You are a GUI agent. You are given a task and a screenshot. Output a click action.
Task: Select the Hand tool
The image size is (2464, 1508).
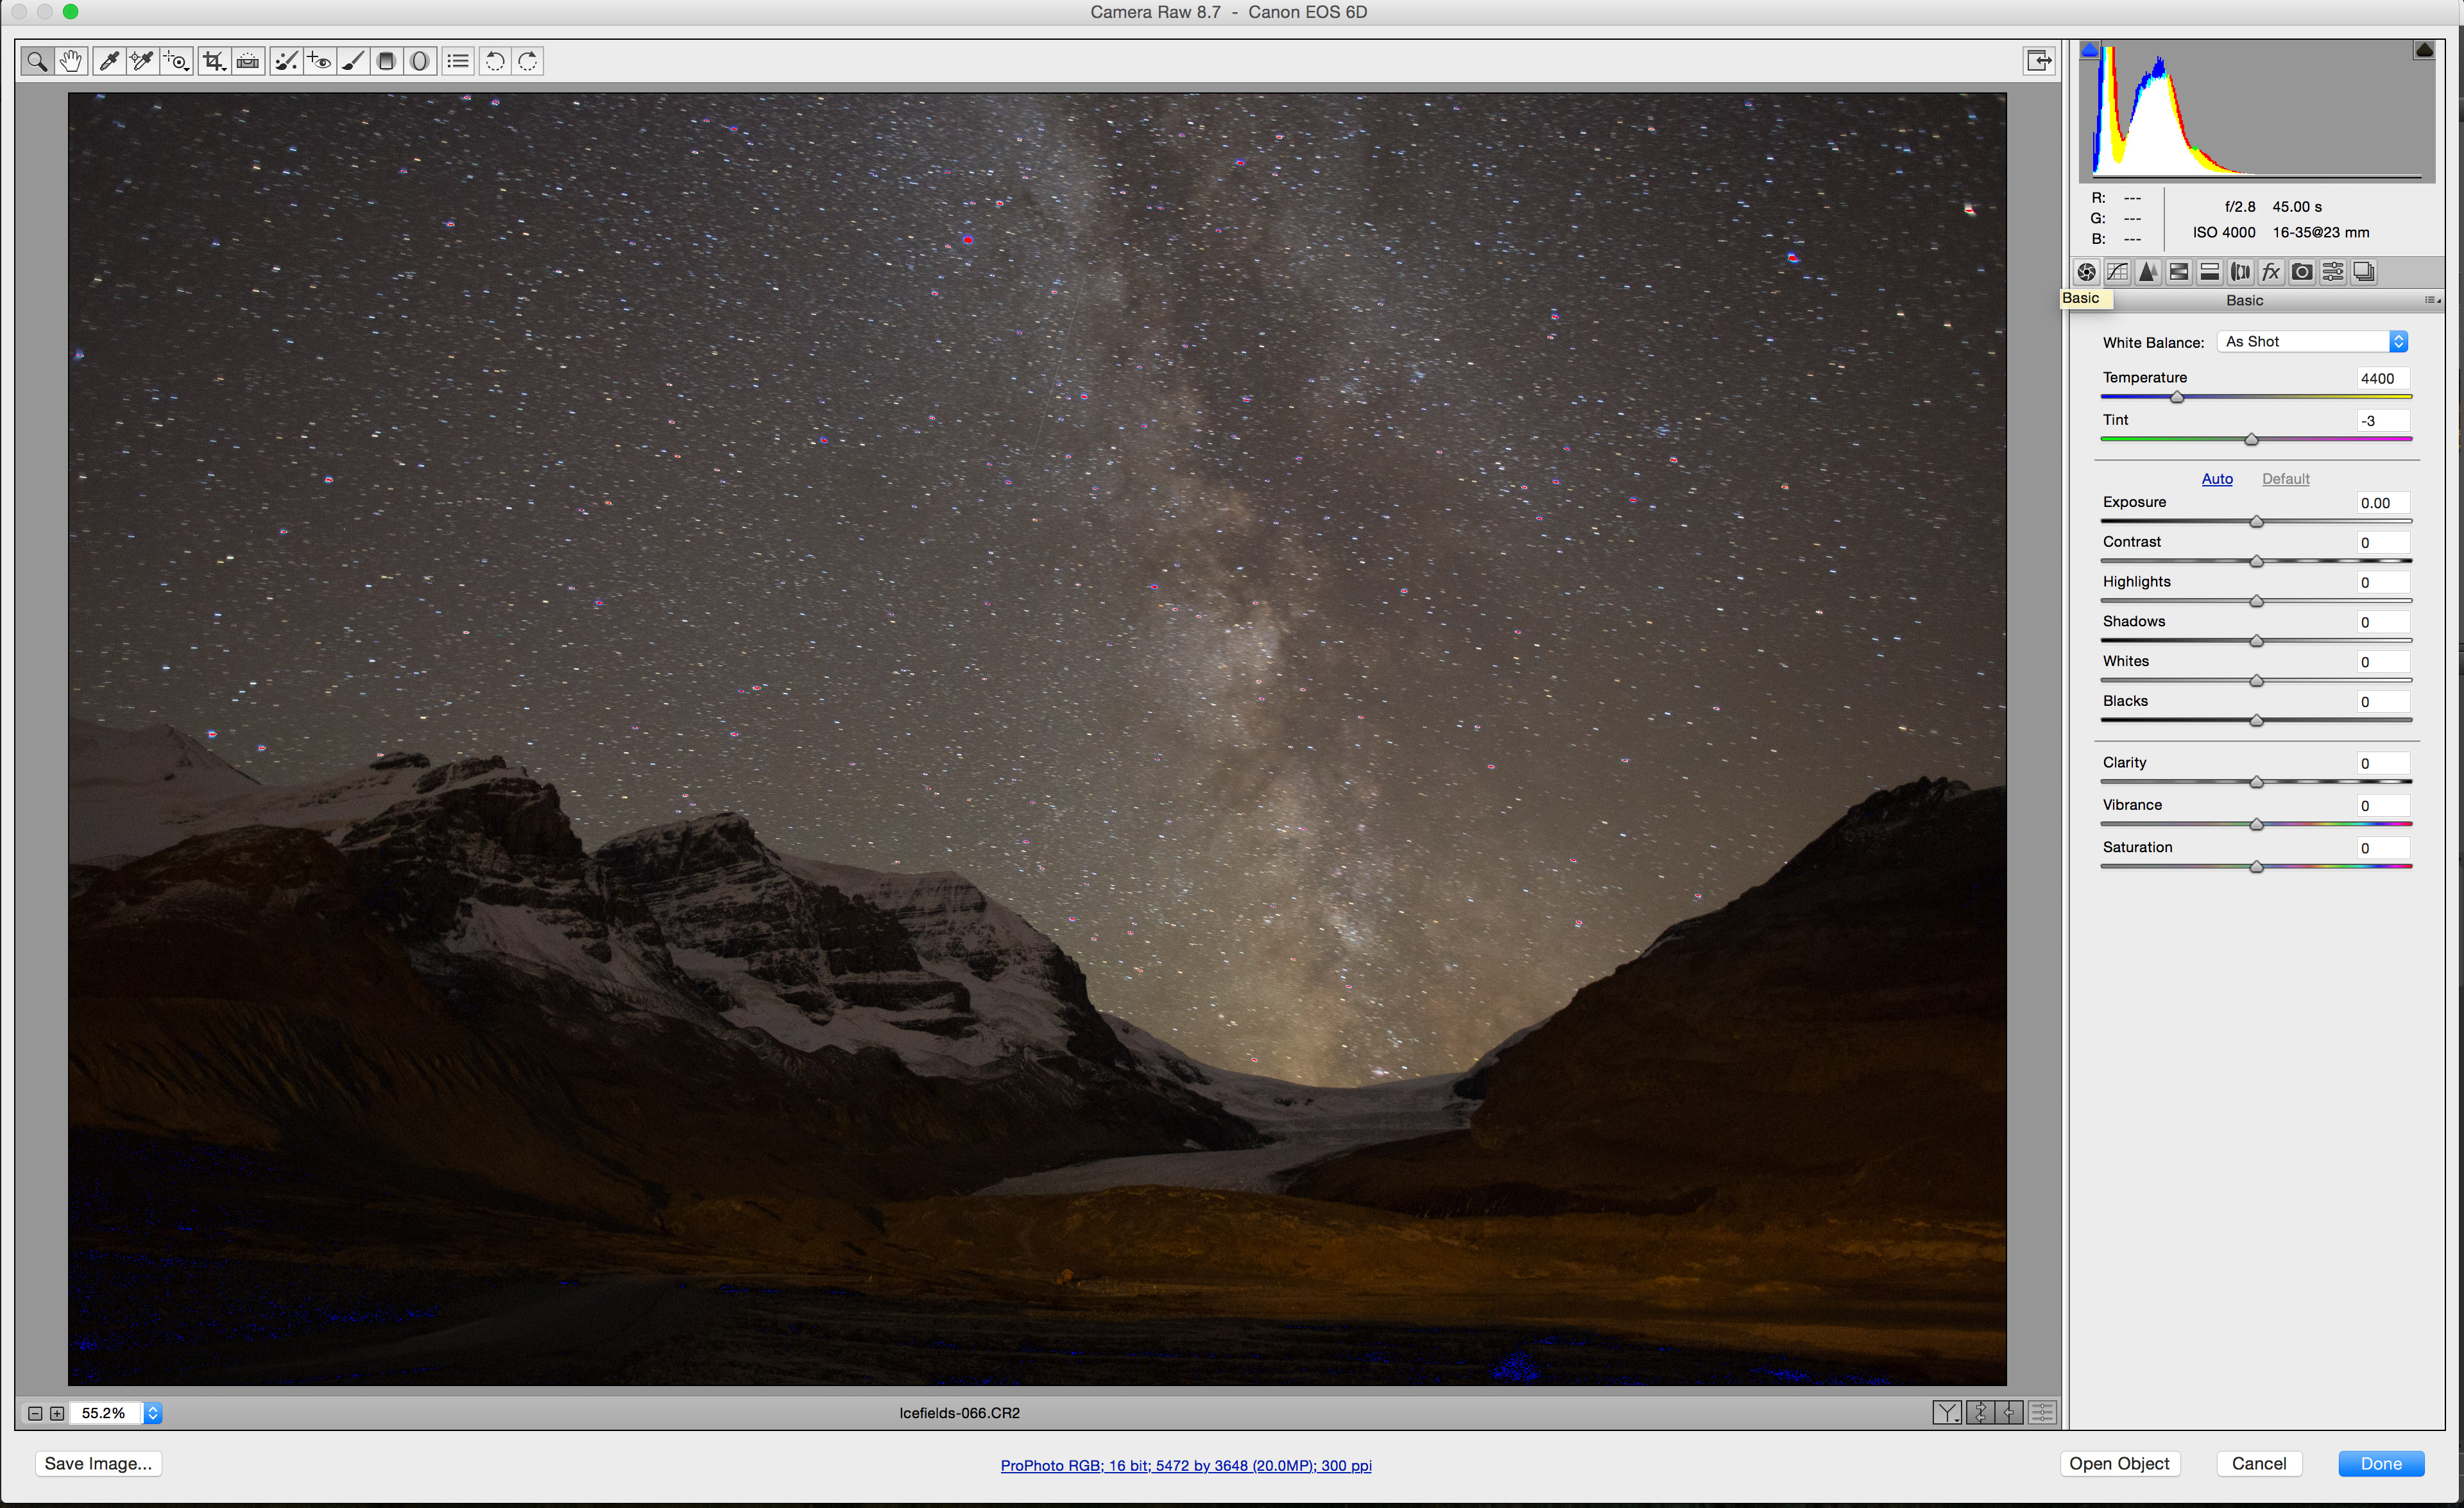click(x=70, y=61)
